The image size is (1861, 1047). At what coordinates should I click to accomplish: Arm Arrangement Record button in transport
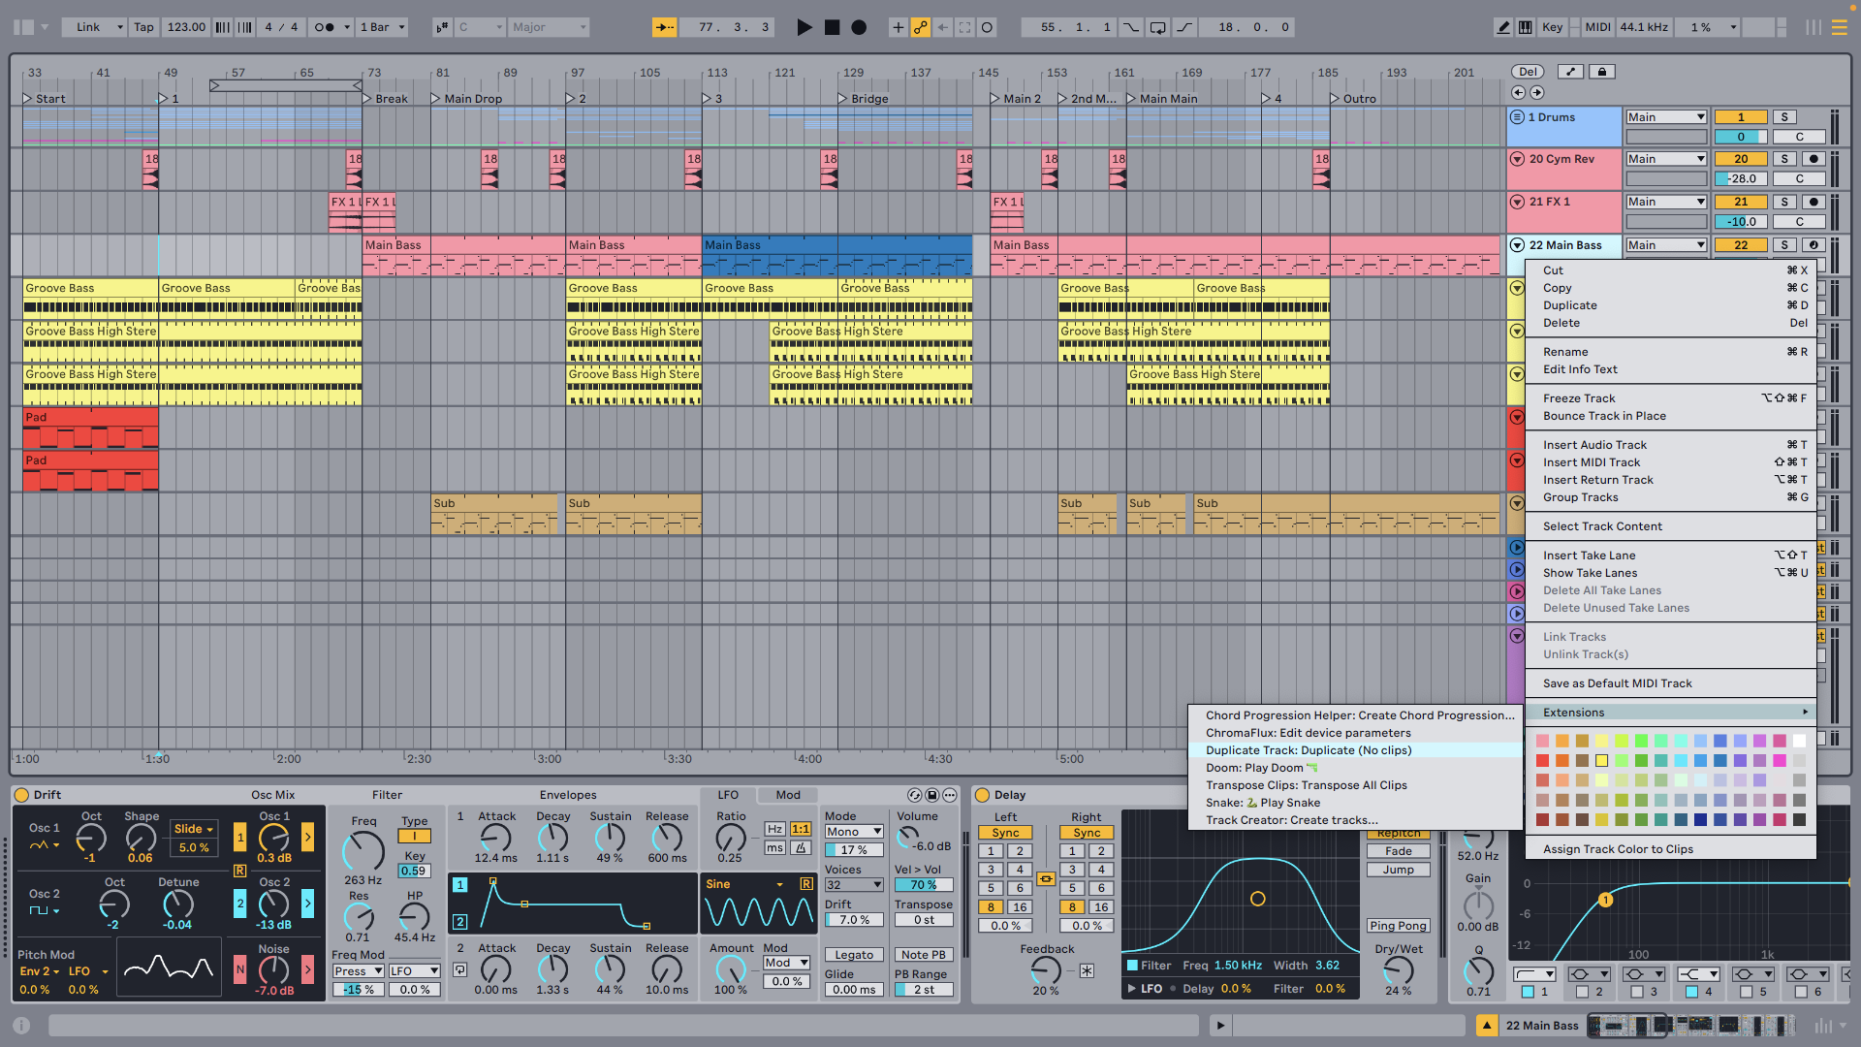859,27
